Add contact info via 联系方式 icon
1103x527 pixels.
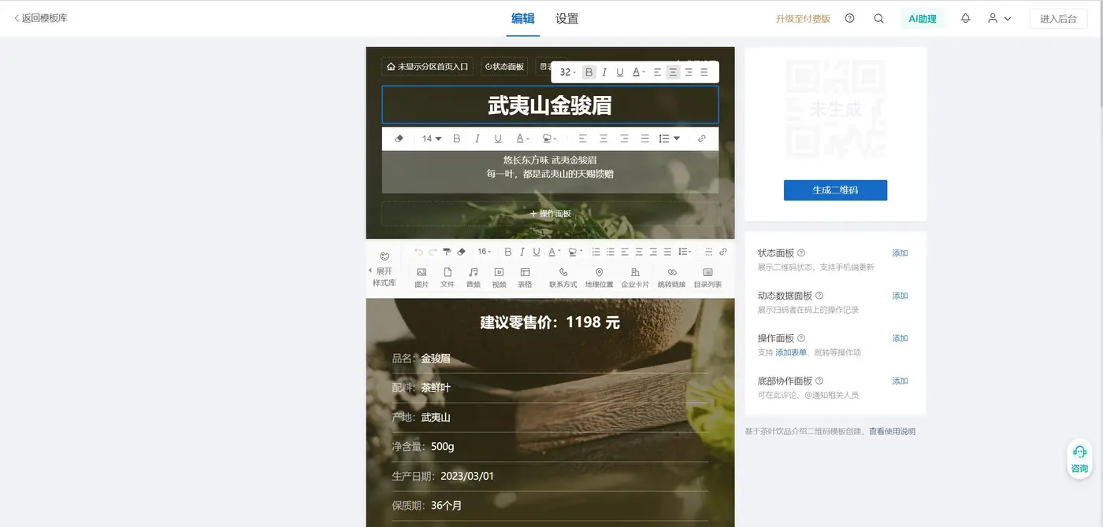tap(563, 277)
